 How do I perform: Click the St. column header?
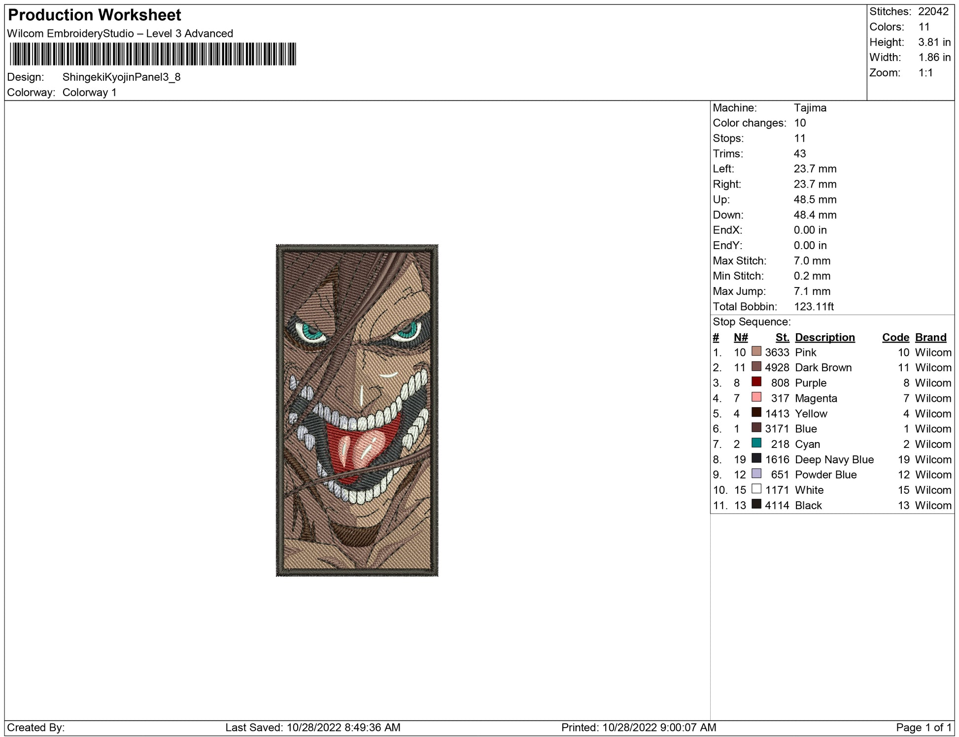pos(782,337)
